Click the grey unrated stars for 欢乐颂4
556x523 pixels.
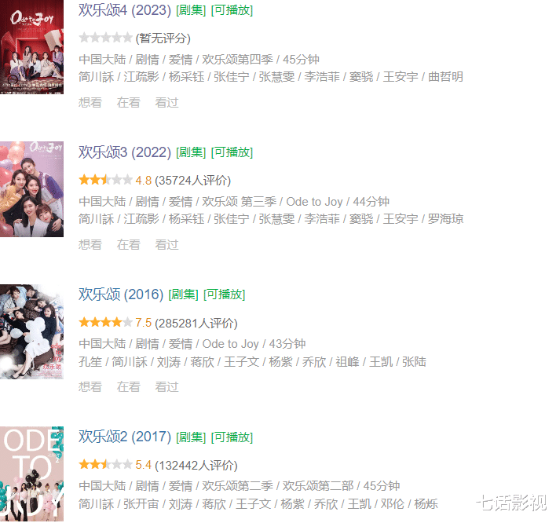coord(106,37)
